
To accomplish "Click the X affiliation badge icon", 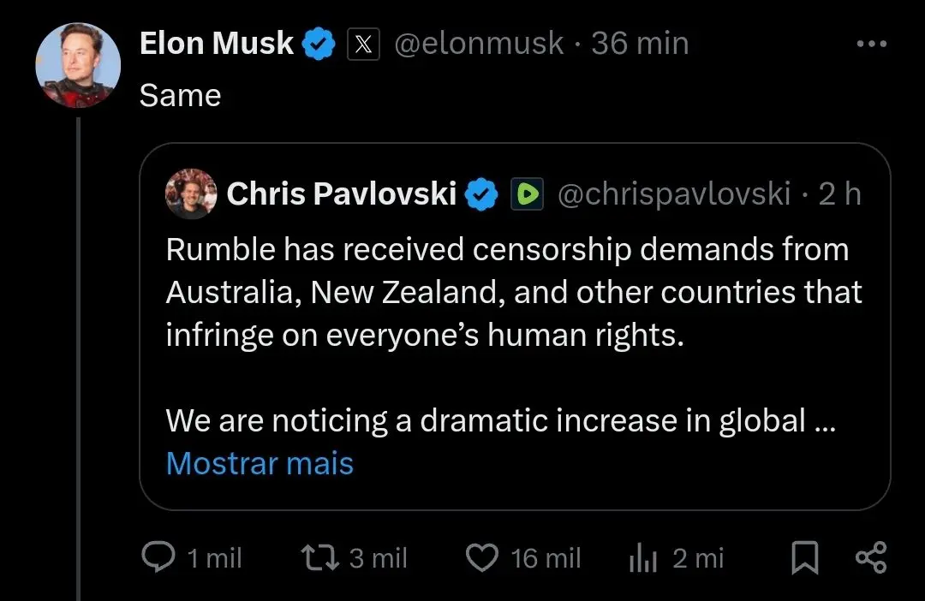I will click(363, 44).
